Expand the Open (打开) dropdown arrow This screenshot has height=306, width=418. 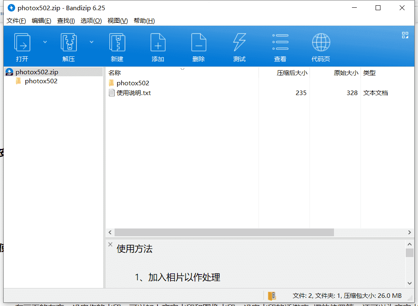click(45, 42)
